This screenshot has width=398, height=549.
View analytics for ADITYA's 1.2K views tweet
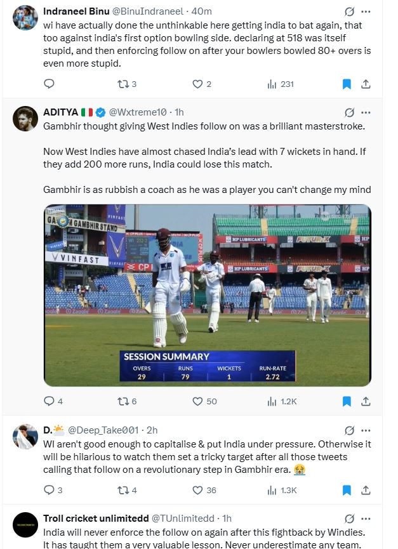click(272, 401)
